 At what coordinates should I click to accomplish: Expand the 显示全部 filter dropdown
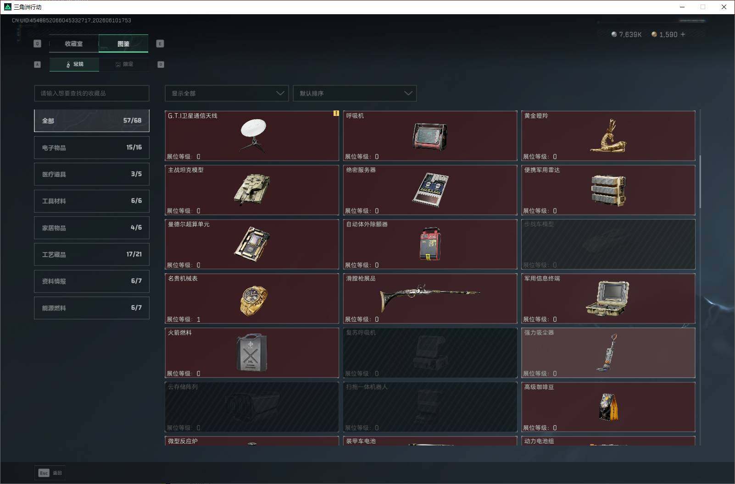point(227,93)
